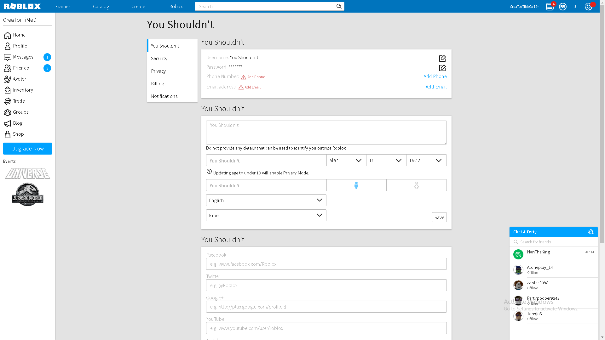Viewport: 605px width, 340px height.
Task: Click the Home icon in sidebar
Action: (8, 35)
